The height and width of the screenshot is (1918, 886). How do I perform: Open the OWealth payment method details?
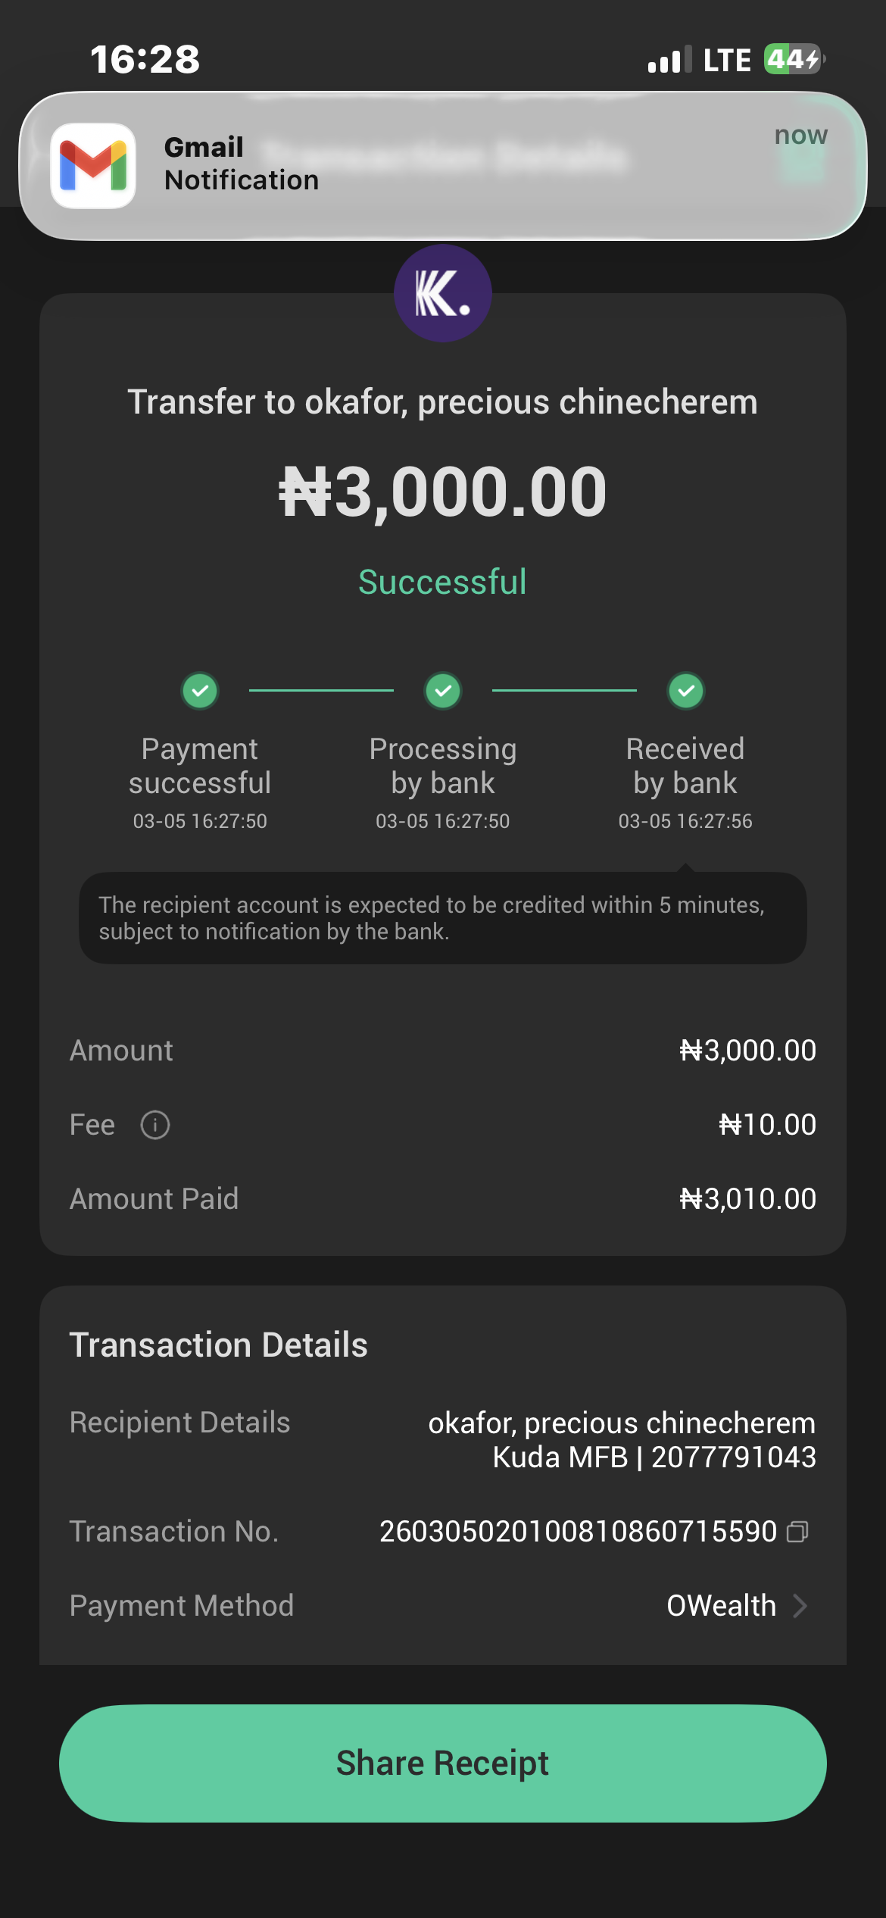pyautogui.click(x=721, y=1606)
